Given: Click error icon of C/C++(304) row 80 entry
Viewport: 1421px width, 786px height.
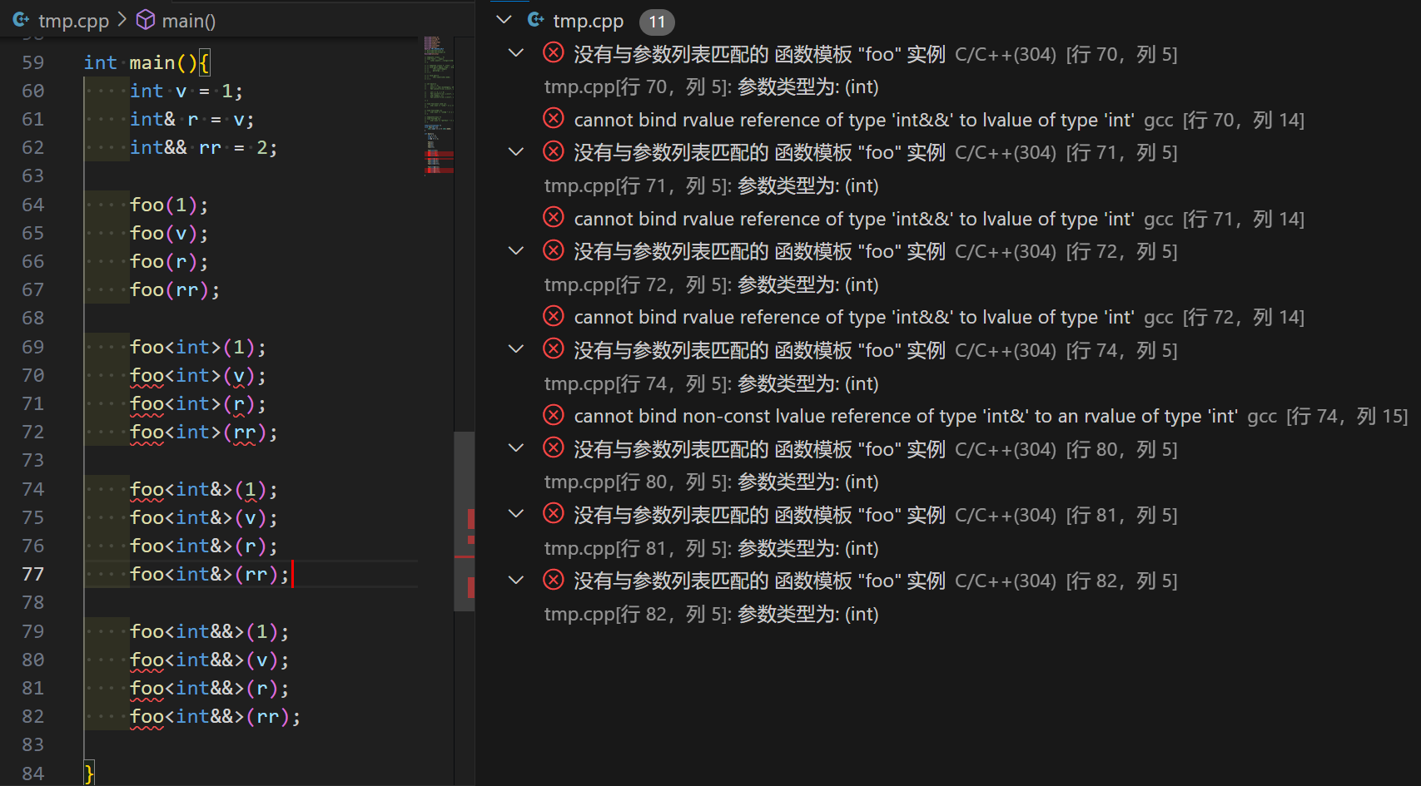Looking at the screenshot, I should pyautogui.click(x=554, y=448).
